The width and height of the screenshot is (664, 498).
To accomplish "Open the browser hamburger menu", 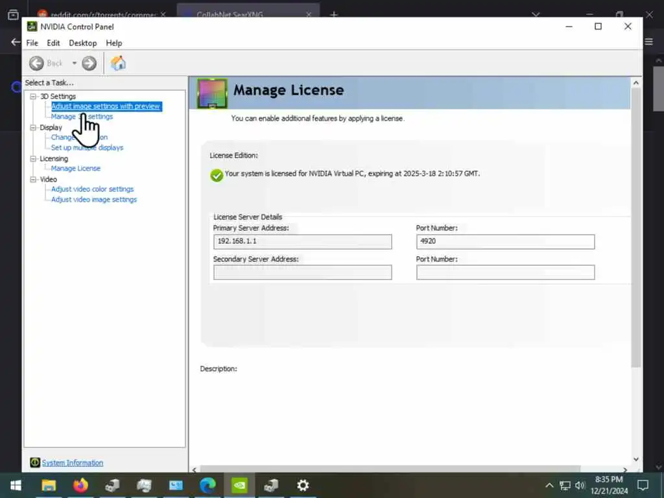I will [x=649, y=41].
